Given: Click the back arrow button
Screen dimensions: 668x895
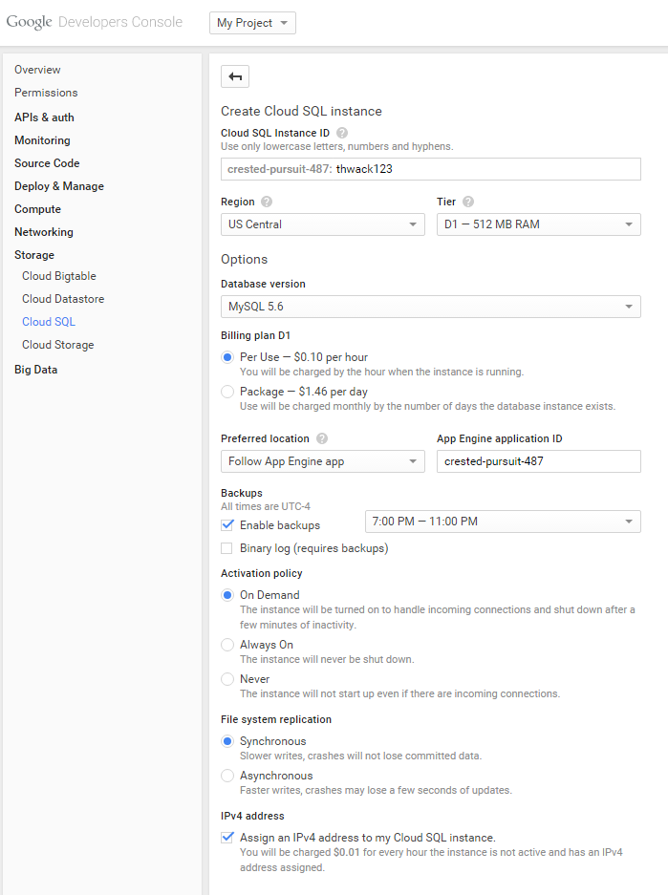Looking at the screenshot, I should click(235, 76).
